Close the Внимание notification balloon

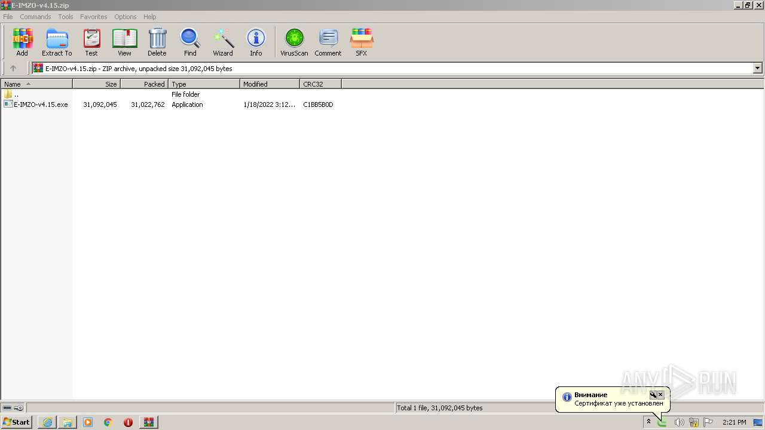coord(660,395)
